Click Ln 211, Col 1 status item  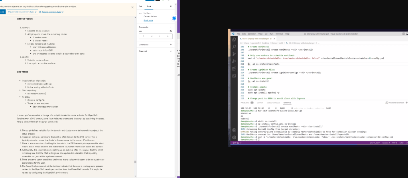pos(375,143)
